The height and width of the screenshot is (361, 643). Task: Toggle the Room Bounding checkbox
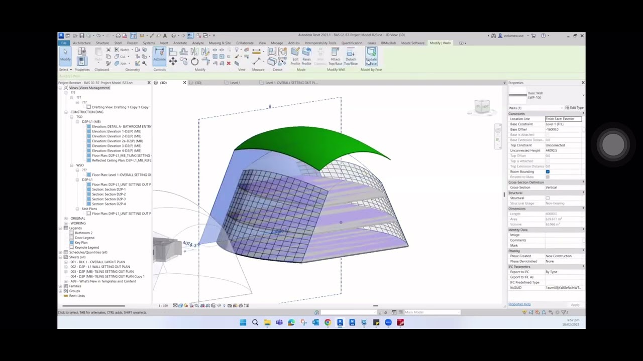click(x=548, y=171)
